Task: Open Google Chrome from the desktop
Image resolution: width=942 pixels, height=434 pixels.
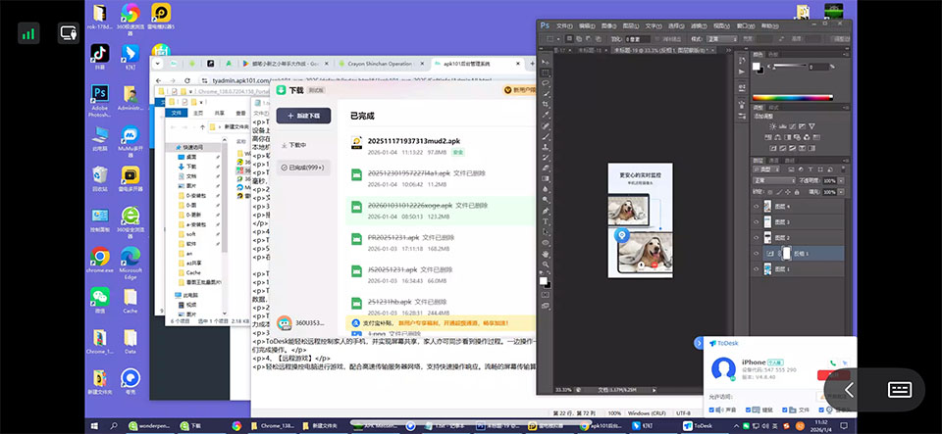Action: coord(99,259)
